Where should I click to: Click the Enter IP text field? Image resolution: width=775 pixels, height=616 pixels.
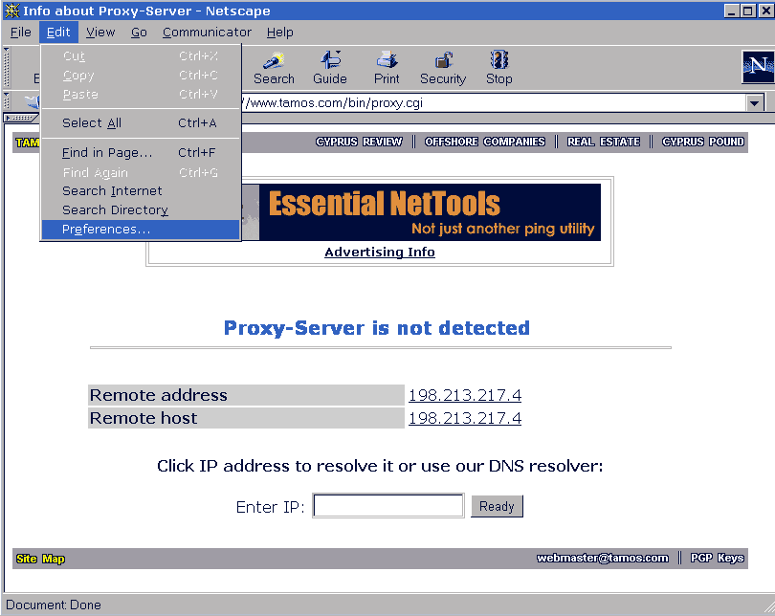pyautogui.click(x=388, y=506)
